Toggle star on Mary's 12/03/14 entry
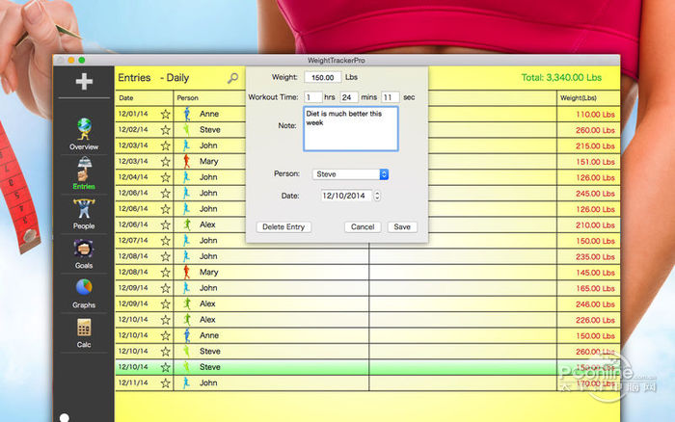 165,162
